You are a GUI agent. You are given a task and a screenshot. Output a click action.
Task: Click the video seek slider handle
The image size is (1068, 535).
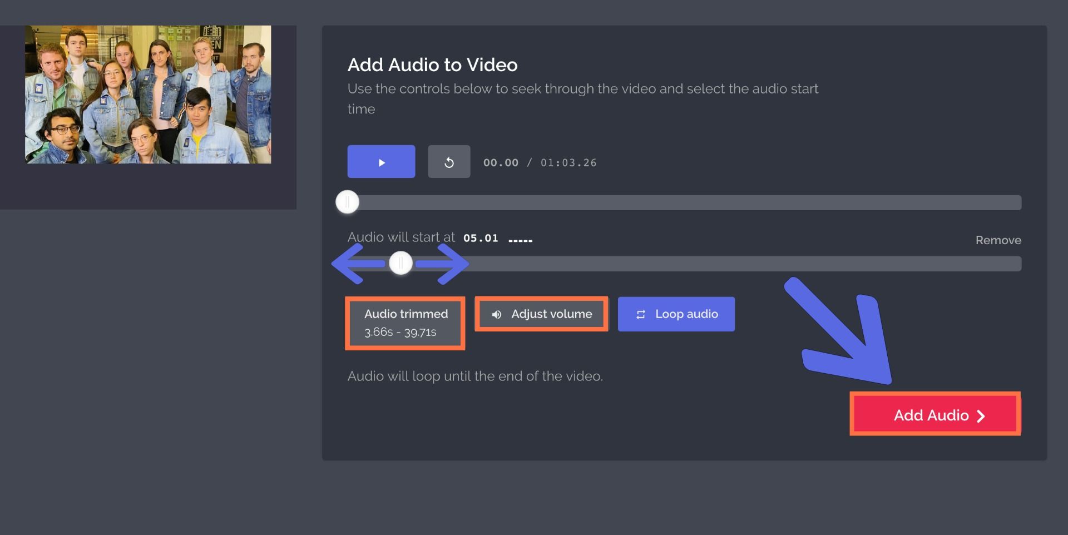[x=348, y=202]
